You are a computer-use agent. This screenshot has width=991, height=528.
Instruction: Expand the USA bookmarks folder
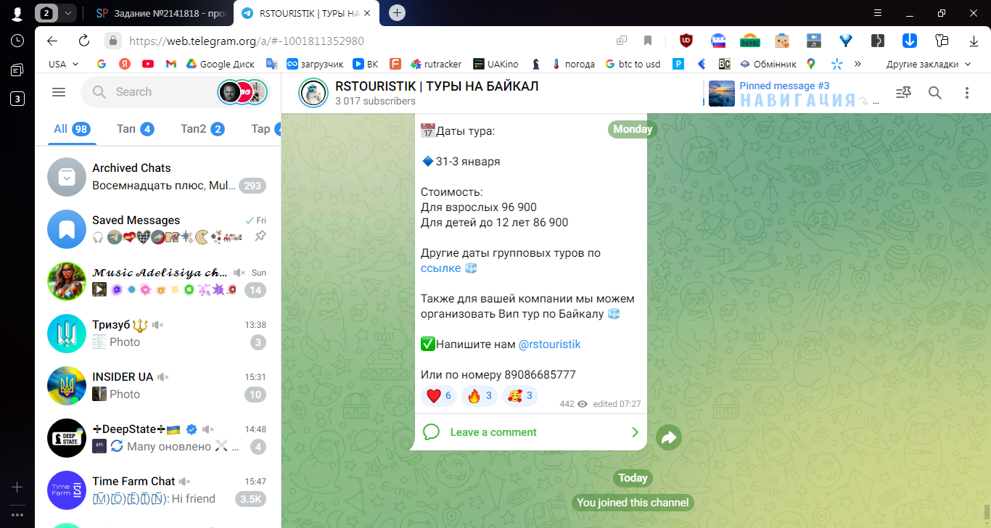coord(64,64)
